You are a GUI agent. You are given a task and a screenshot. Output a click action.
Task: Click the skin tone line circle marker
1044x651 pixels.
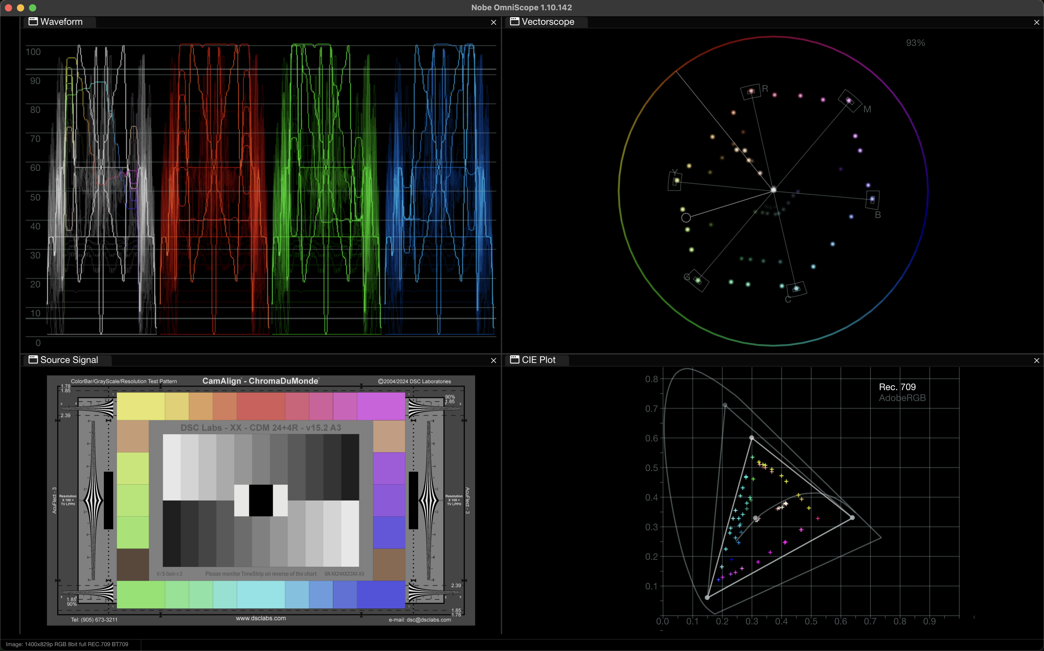tap(686, 218)
